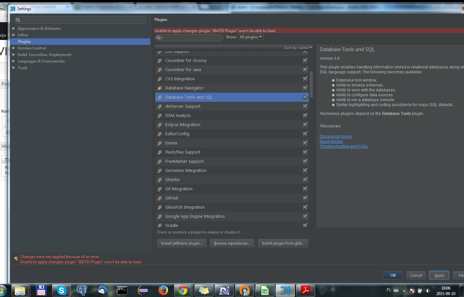Open Google Chrome from the taskbar

coord(183,290)
